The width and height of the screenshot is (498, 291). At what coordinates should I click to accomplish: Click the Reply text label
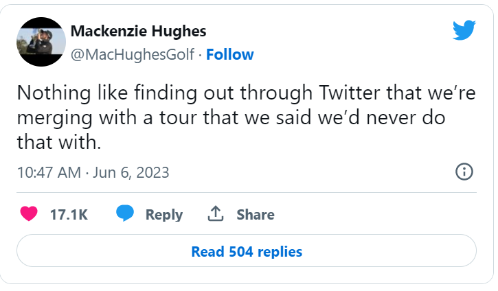pyautogui.click(x=164, y=215)
